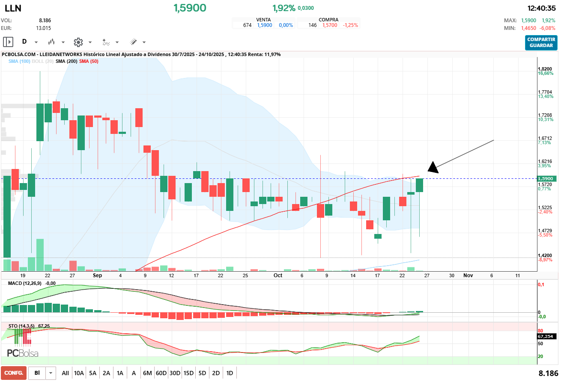Viewport: 564px width, 382px height.
Task: Select the 15D range tab
Action: [188, 373]
